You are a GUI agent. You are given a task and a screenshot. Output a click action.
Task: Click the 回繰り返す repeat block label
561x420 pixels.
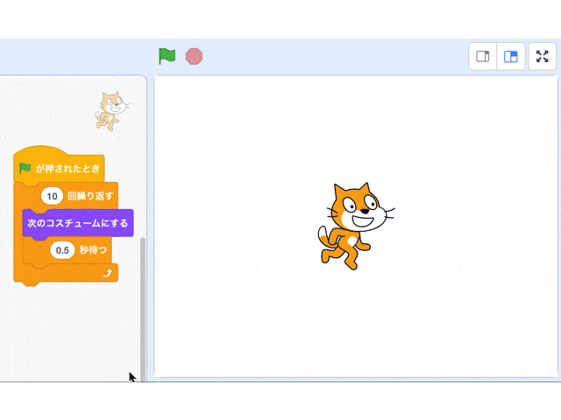tap(90, 196)
